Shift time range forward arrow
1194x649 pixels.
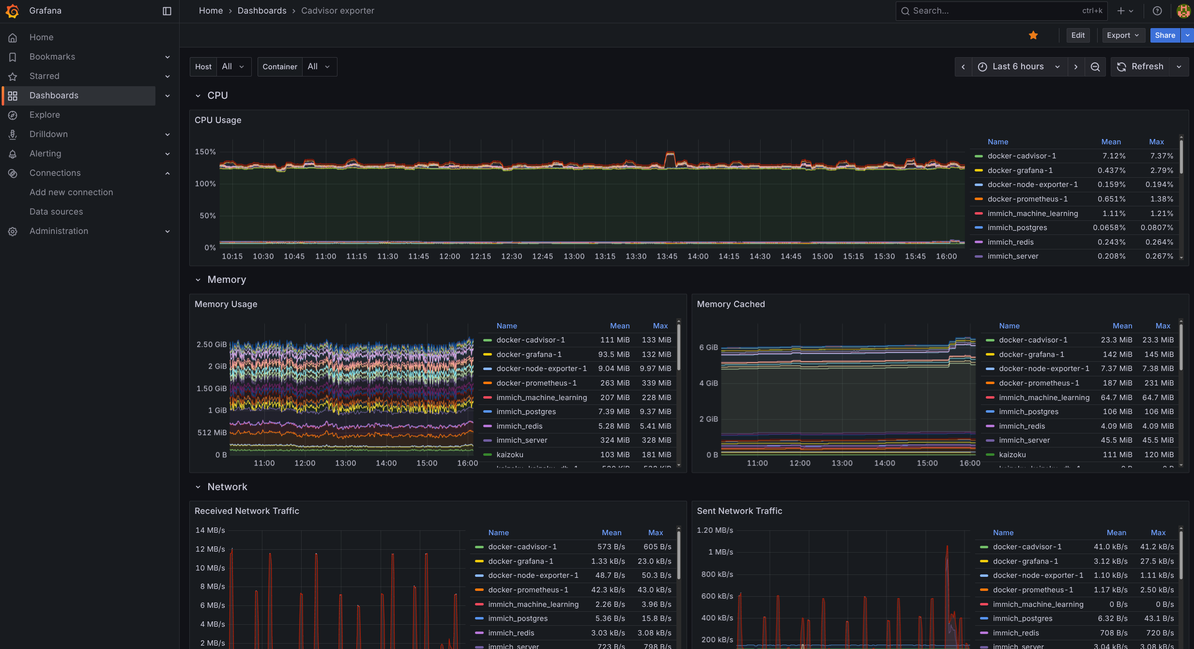point(1076,67)
